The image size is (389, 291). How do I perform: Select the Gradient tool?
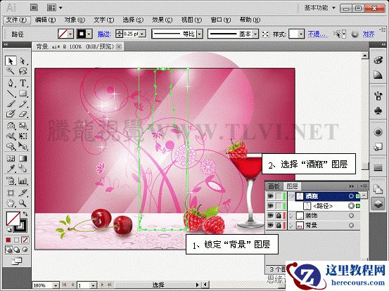click(23, 158)
